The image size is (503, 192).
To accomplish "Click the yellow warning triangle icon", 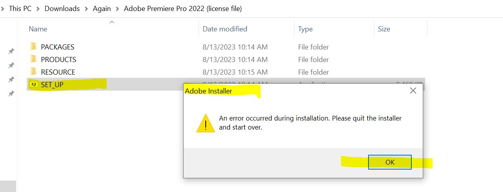I will pos(205,123).
